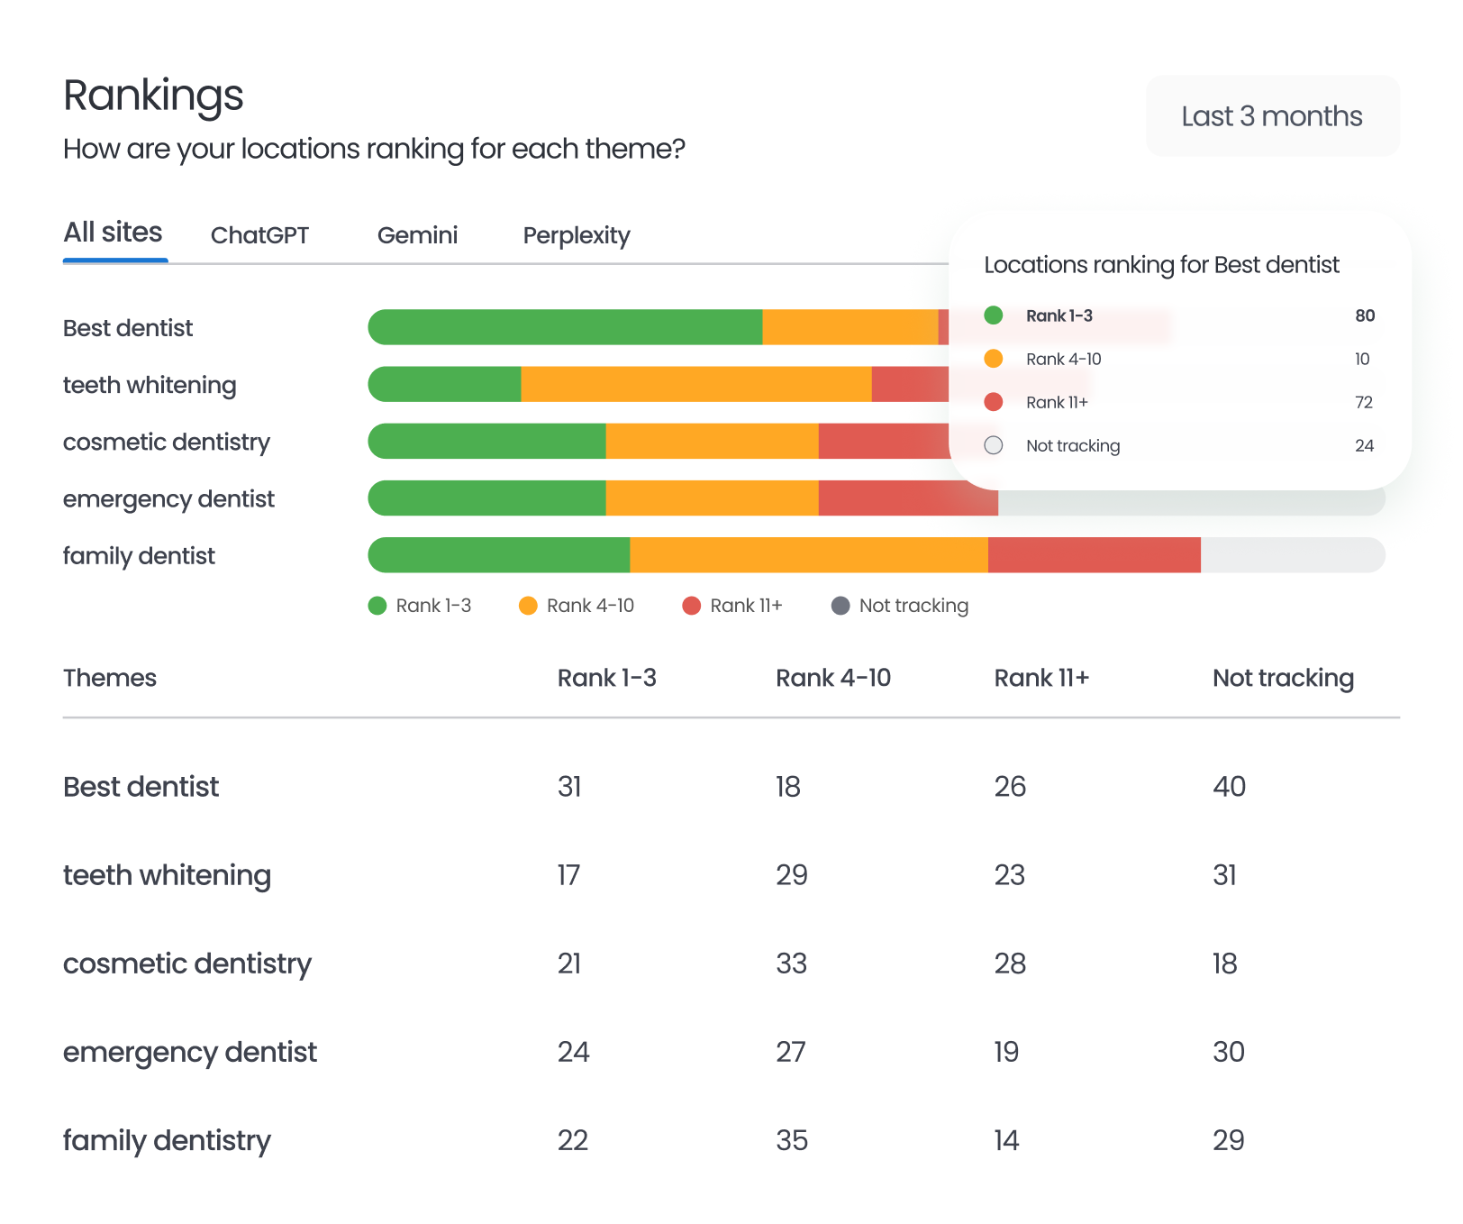Click the red Rank 11+ legend dot
The height and width of the screenshot is (1224, 1463).
coord(691,606)
